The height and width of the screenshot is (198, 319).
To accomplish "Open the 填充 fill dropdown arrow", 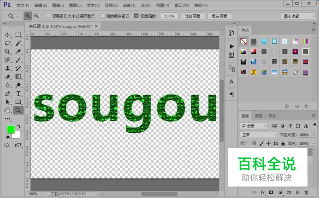I will 314,143.
